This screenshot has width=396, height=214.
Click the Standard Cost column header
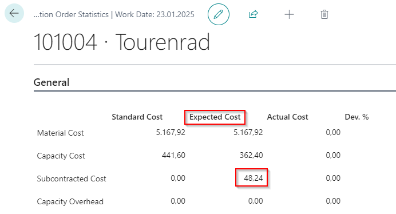click(137, 117)
